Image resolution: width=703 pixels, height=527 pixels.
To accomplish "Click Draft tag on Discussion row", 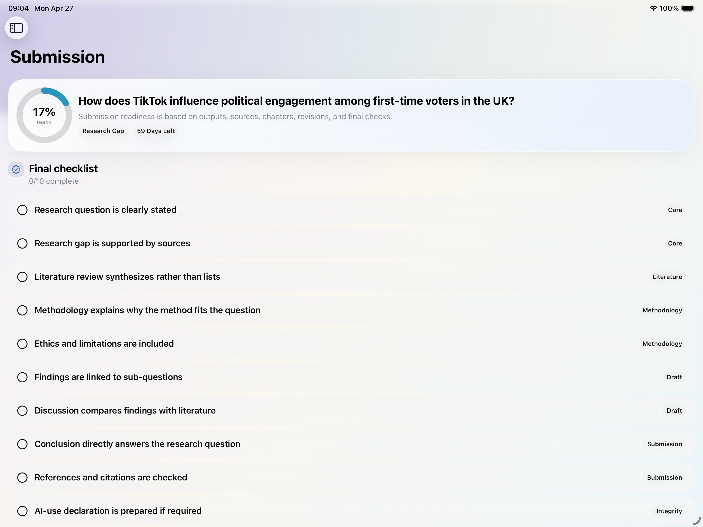I will (674, 411).
